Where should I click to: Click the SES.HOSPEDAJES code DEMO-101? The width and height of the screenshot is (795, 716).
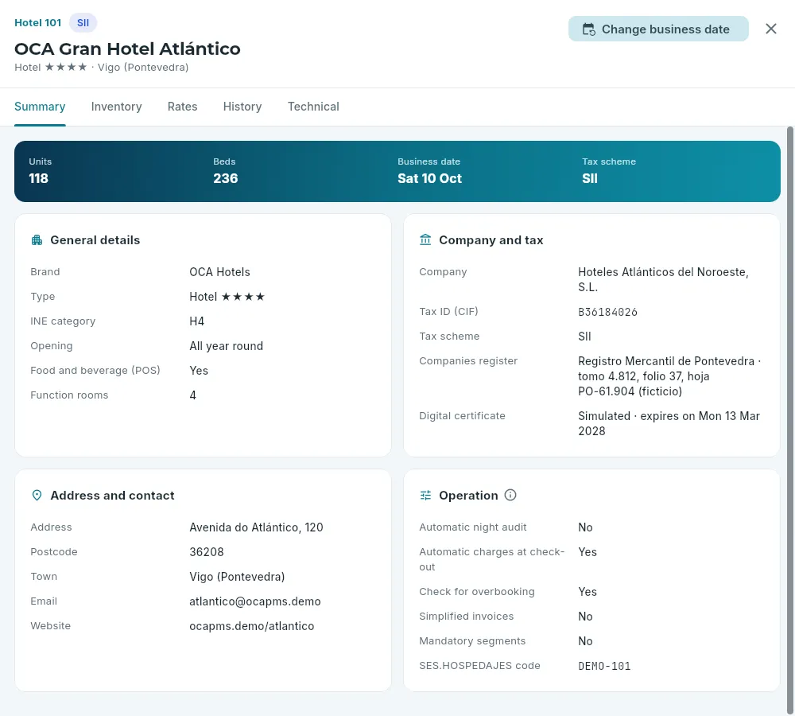604,666
